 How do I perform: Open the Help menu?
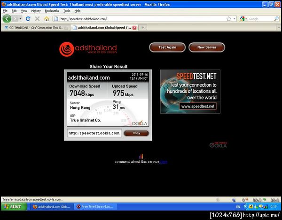(x=78, y=11)
